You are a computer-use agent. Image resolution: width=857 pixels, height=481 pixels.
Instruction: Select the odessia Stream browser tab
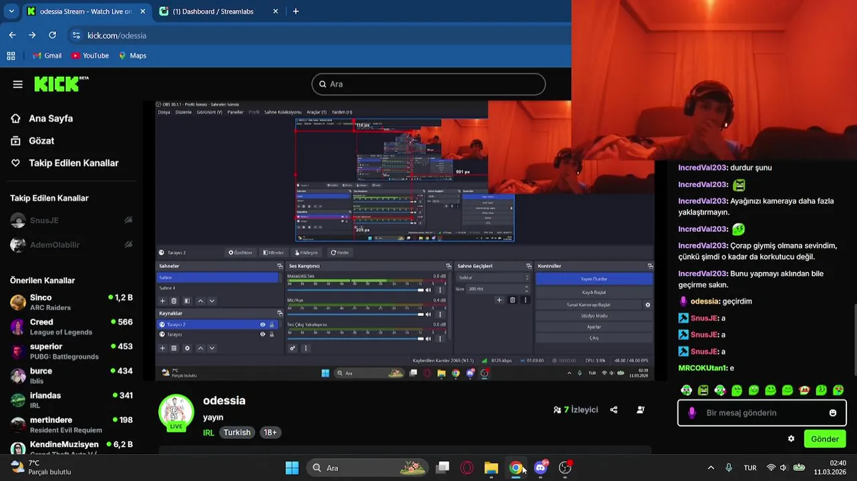coord(86,11)
